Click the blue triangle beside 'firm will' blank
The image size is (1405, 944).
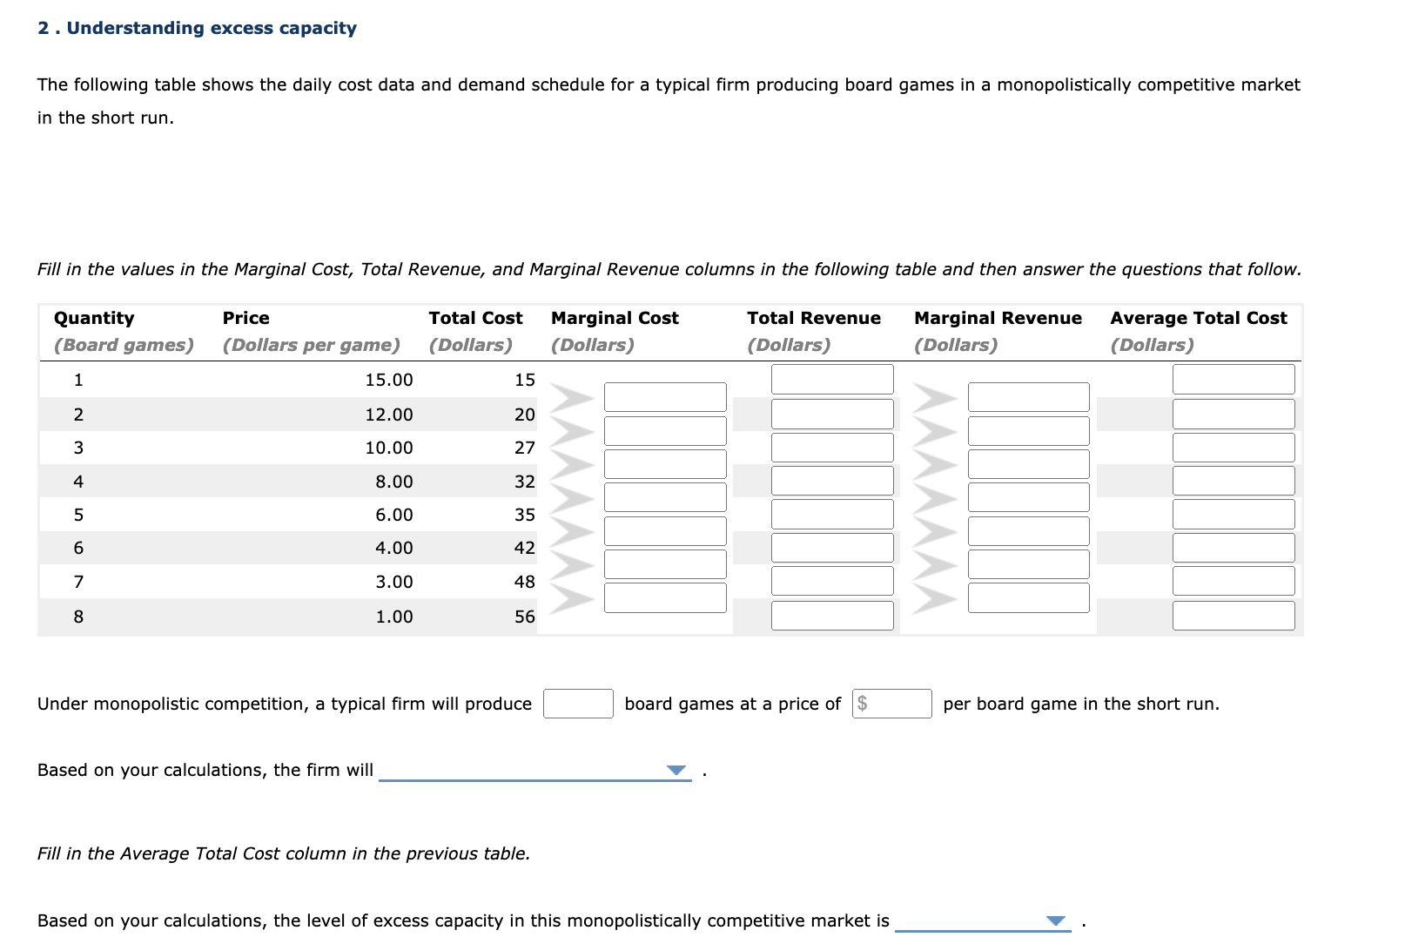[676, 770]
